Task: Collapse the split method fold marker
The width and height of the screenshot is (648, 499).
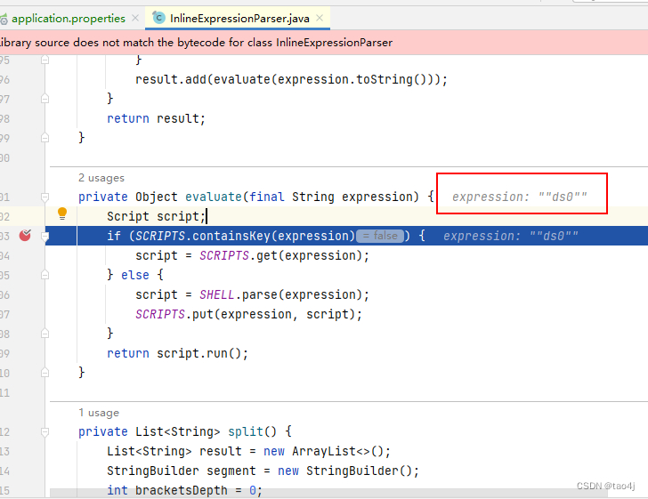Action: point(45,431)
